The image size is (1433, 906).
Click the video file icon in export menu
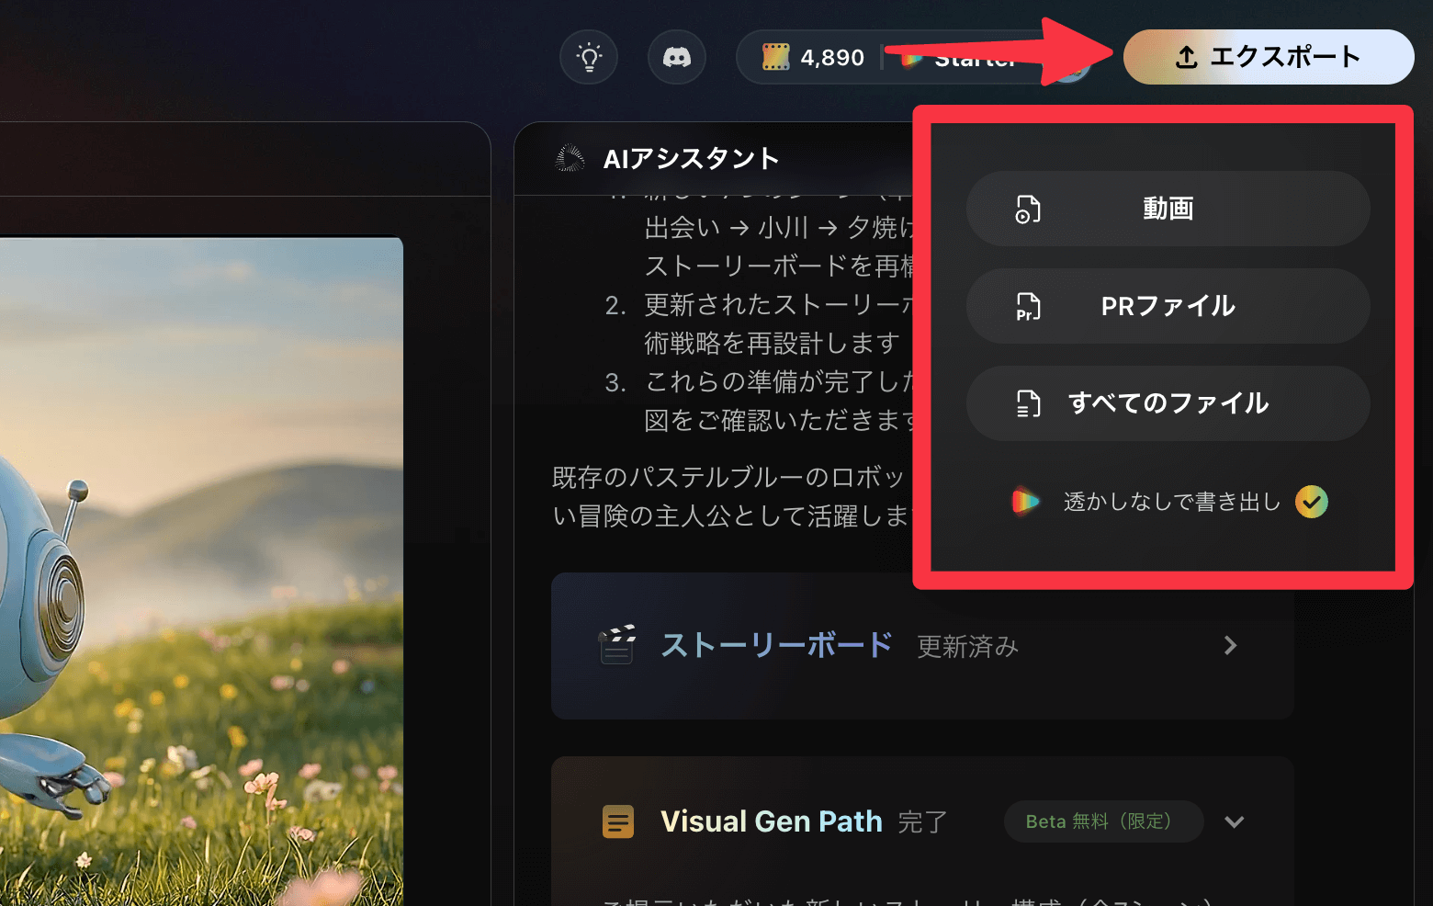pos(1028,209)
